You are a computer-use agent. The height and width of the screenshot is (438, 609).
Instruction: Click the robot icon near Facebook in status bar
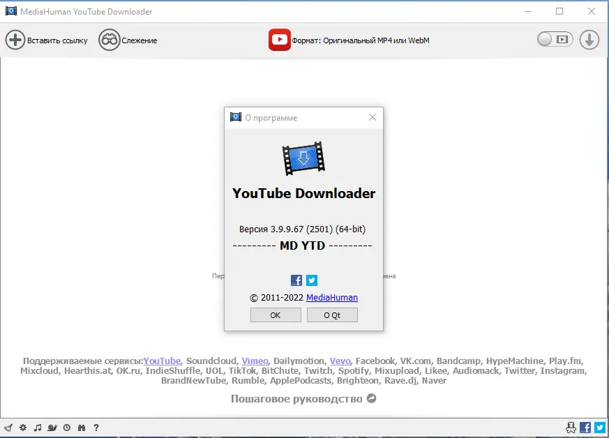coord(571,427)
